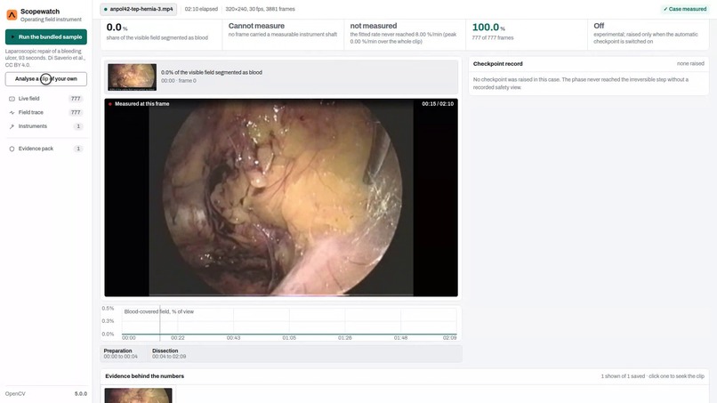Click the '00:00 · frame 0' label

click(178, 81)
